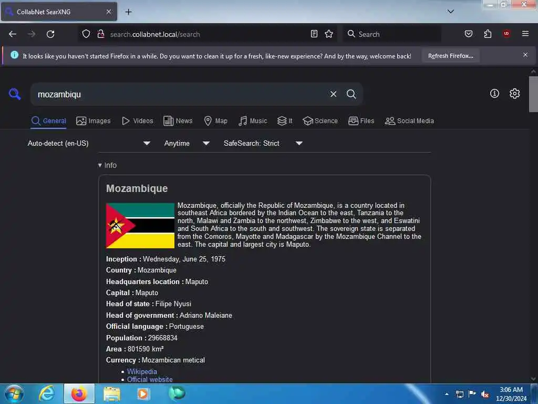The image size is (538, 404).
Task: Open the Auto-detect (en-US) language dropdown
Action: 88,143
